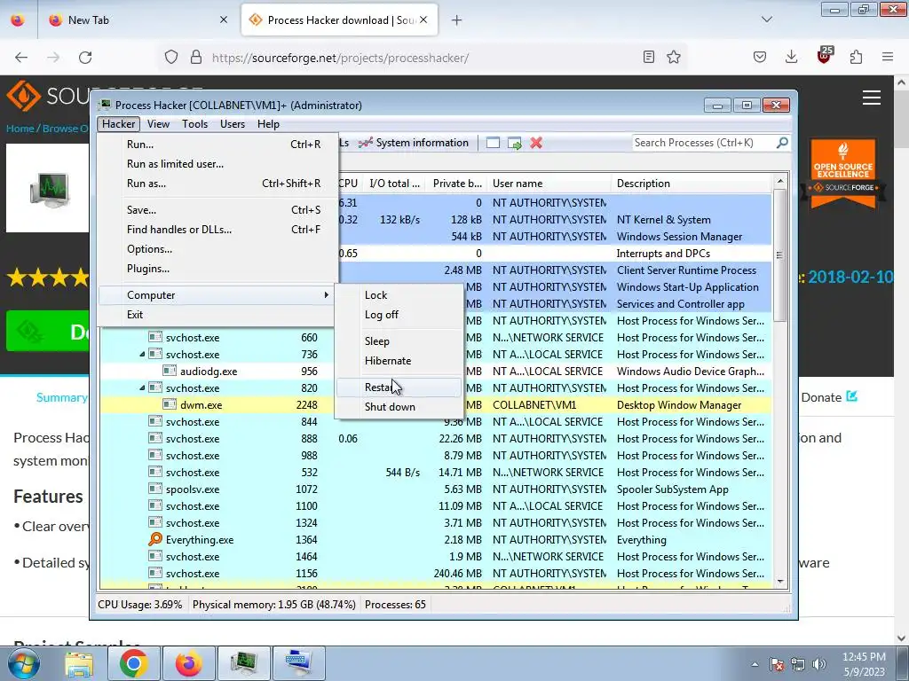Click the dwm.exe process icon
909x681 pixels.
pyautogui.click(x=170, y=404)
